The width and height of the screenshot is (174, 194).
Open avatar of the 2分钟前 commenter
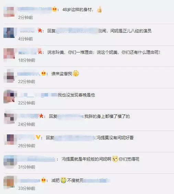pyautogui.click(x=9, y=12)
